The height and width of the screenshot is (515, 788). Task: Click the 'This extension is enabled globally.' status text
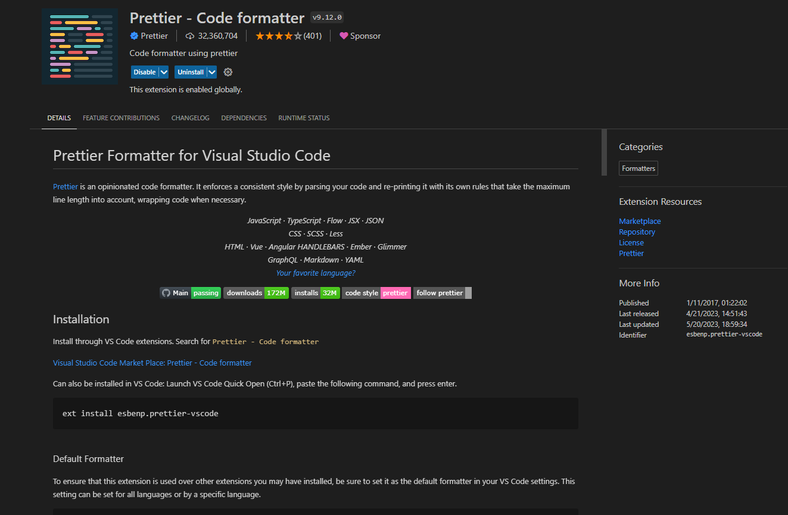pos(186,90)
